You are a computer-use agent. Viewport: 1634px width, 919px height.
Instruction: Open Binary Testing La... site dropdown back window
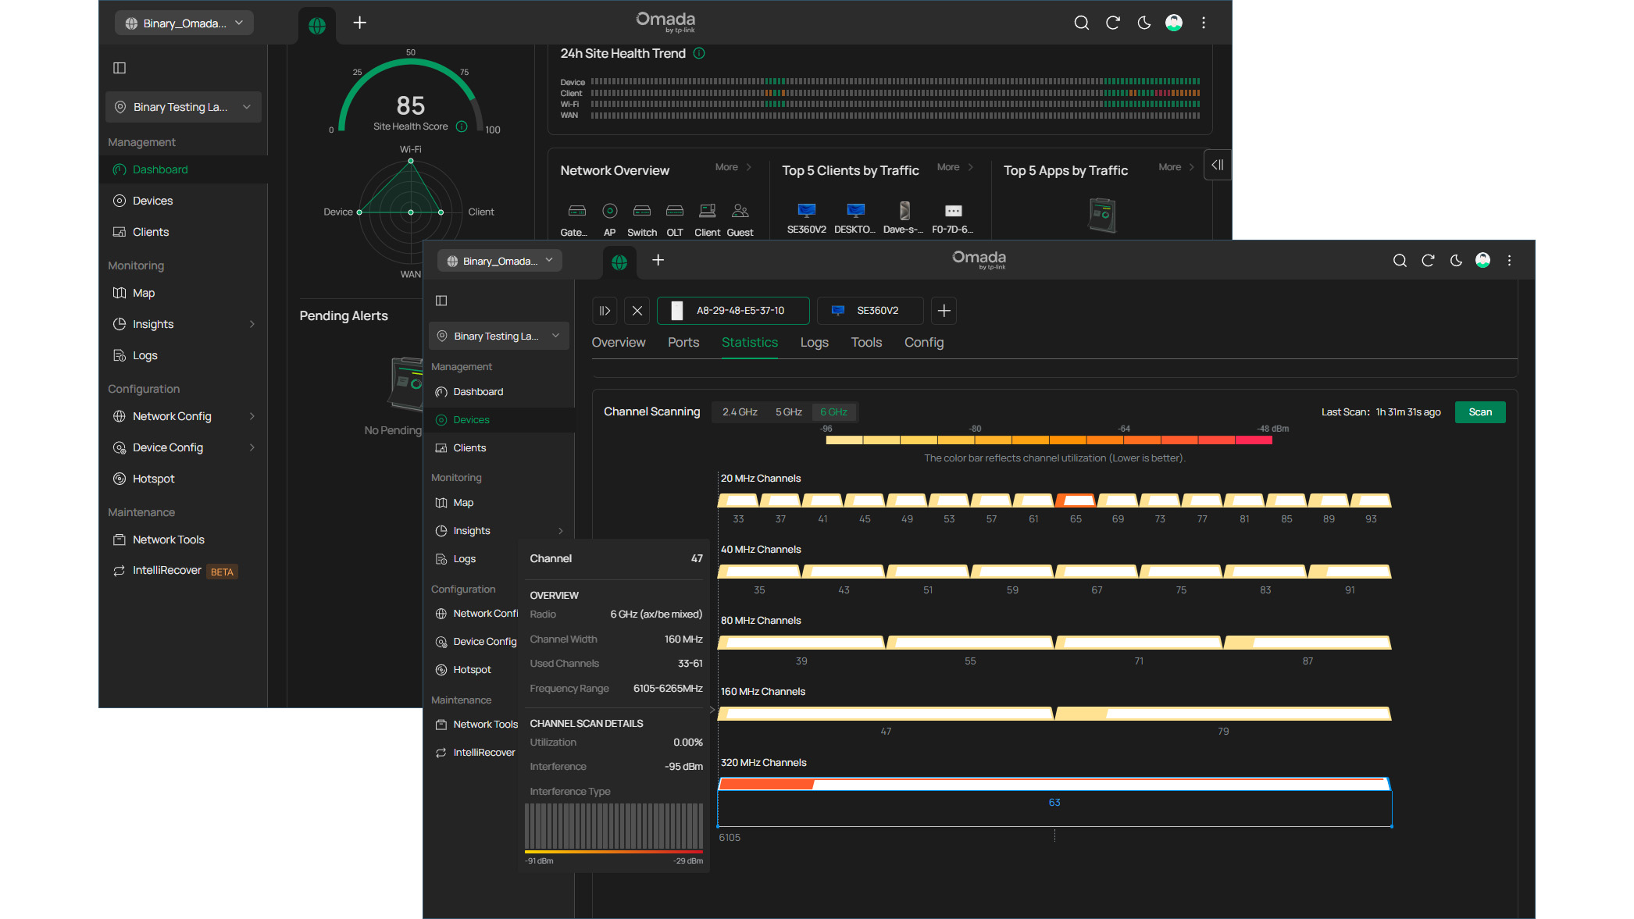tap(184, 107)
